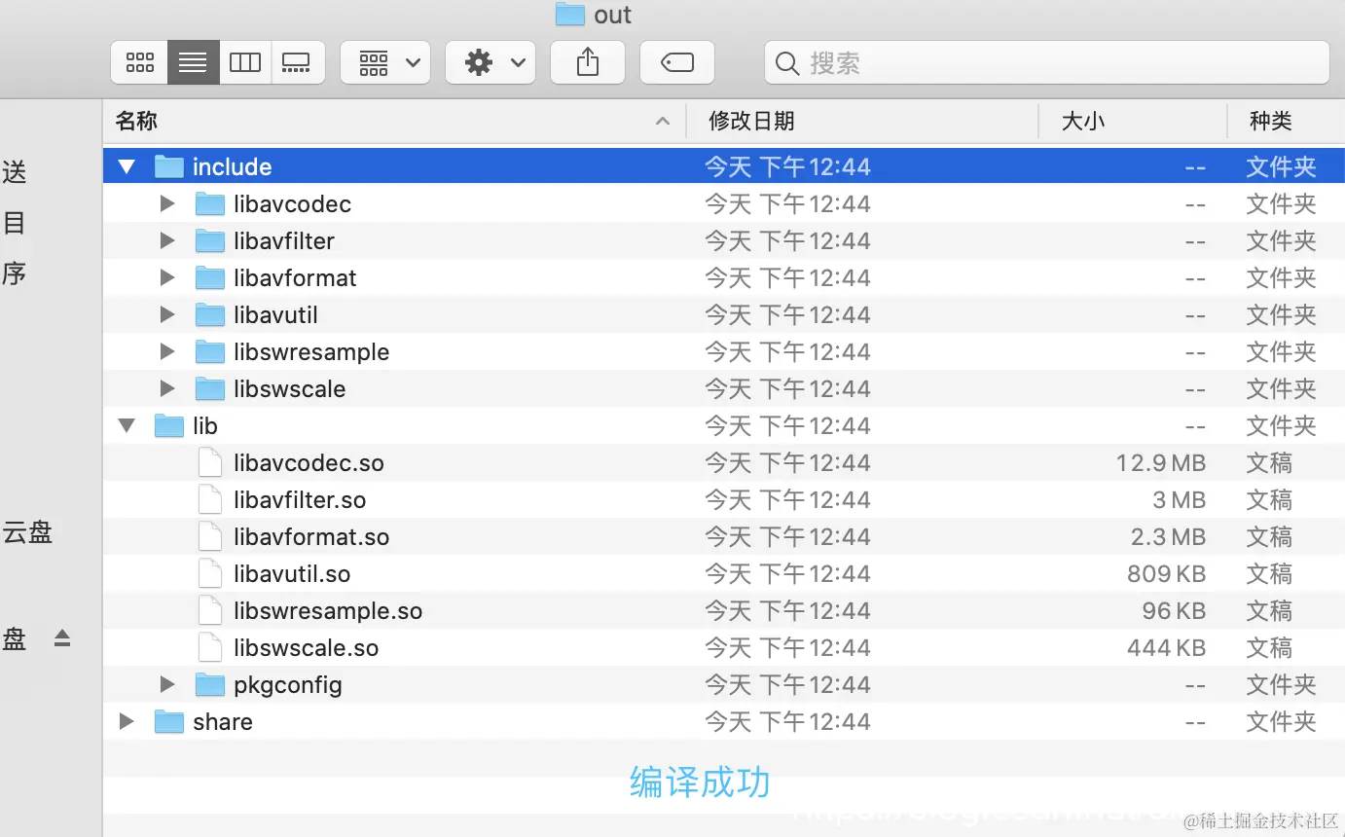Viewport: 1345px width, 837px height.
Task: Sort by the 名称 column header
Action: coord(394,121)
